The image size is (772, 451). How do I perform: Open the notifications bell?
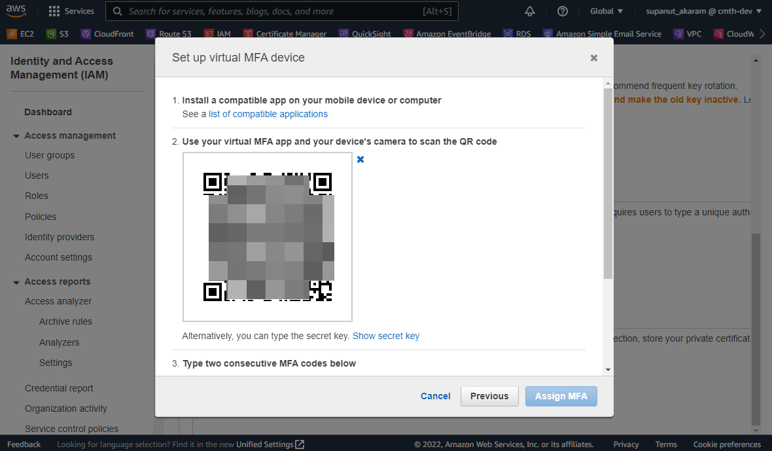coord(530,10)
